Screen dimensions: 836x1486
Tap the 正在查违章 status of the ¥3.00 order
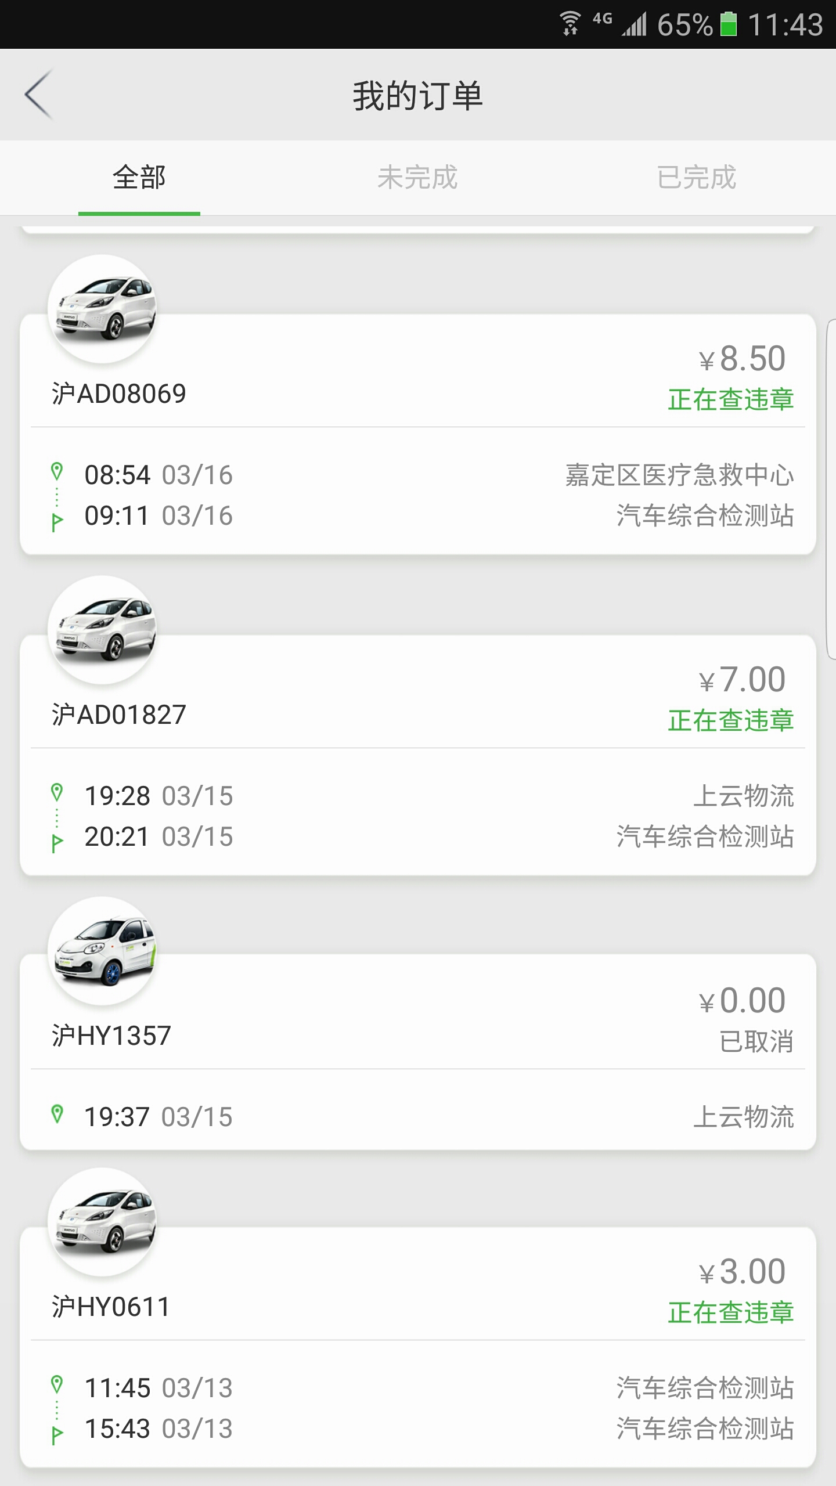click(730, 1313)
